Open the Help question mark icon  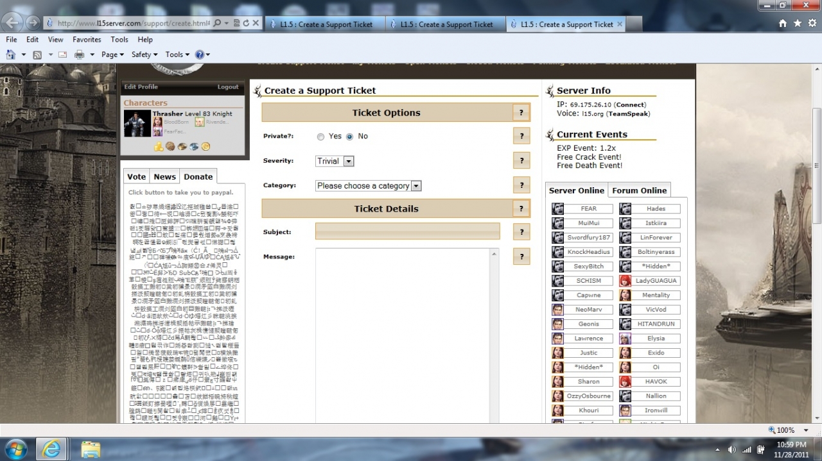[200, 54]
